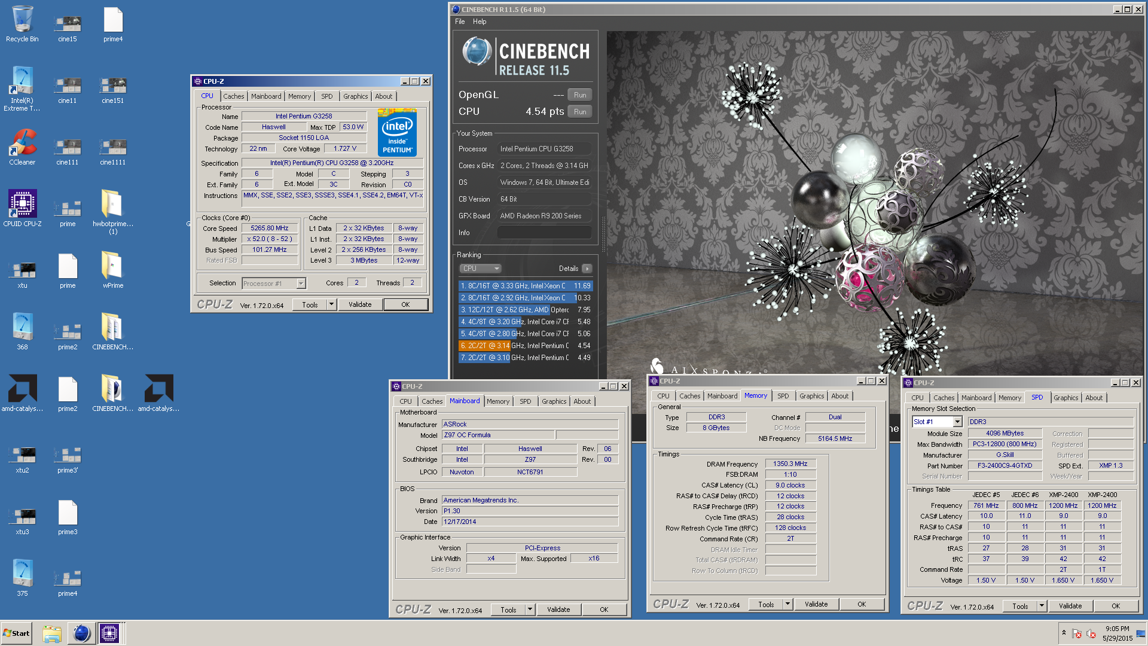
Task: Expand Tools arrow in SPD CPU-Z window
Action: click(1042, 606)
